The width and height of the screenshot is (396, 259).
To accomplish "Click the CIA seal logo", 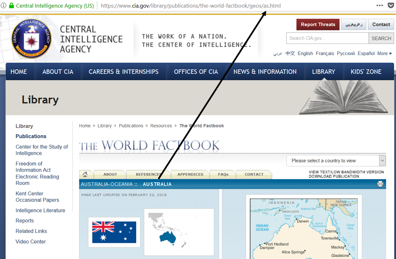I will 32,39.
